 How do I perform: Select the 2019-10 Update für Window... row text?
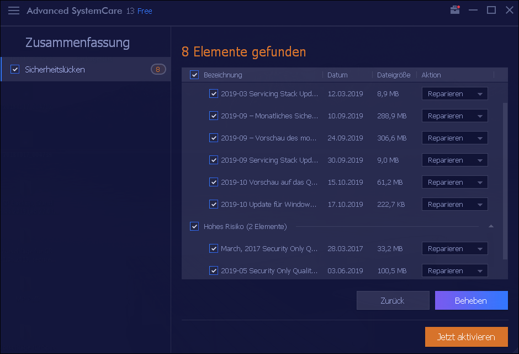268,204
